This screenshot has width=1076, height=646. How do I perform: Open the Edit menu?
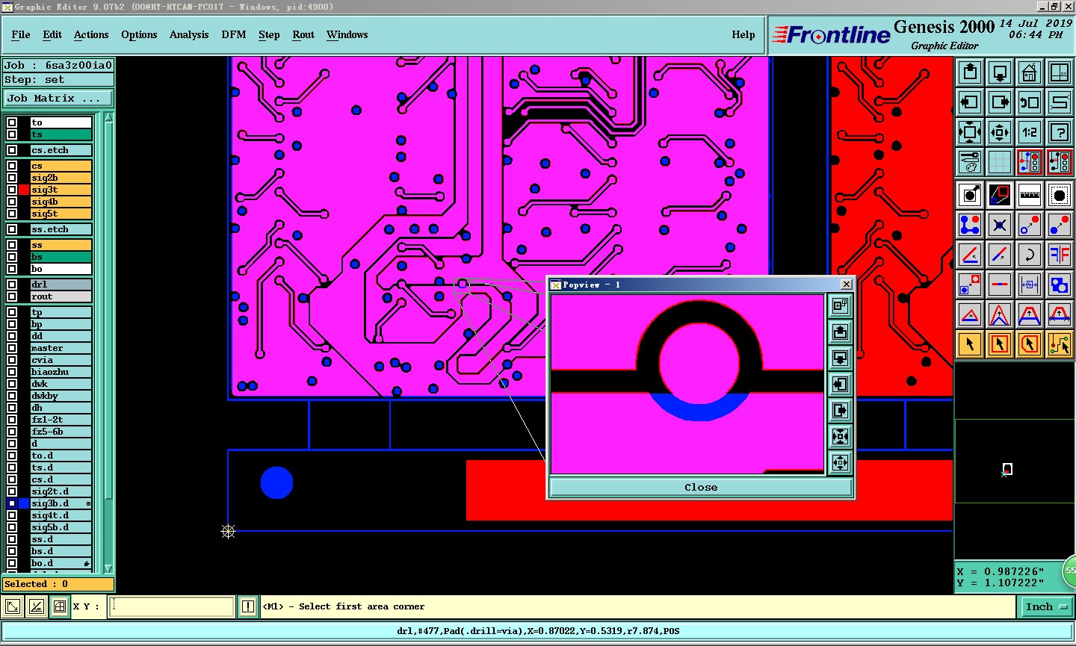52,34
